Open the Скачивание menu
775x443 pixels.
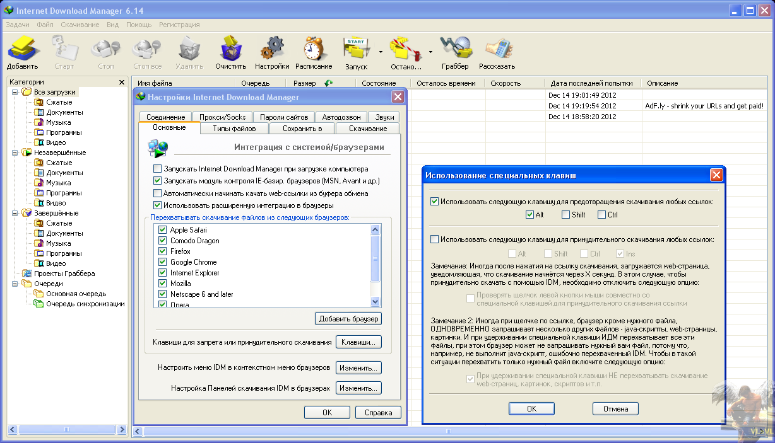click(80, 25)
